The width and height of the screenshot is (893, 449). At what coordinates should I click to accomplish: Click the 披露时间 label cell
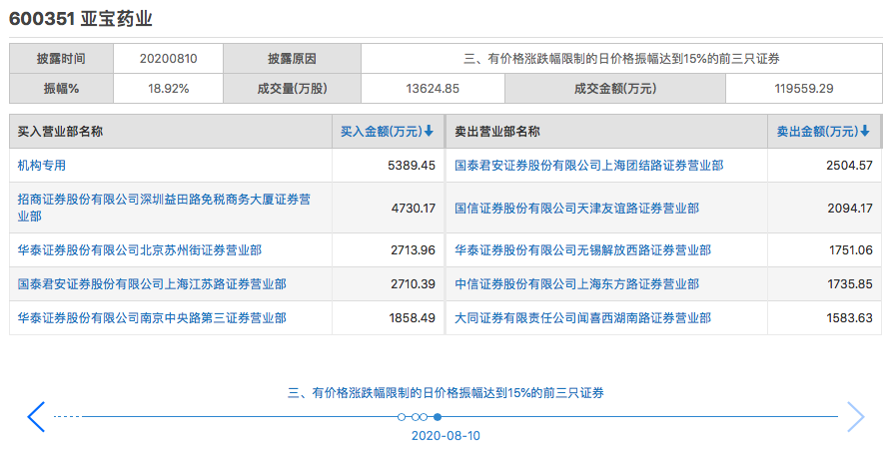pyautogui.click(x=62, y=59)
